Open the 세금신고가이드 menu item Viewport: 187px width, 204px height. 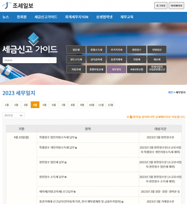(46, 17)
